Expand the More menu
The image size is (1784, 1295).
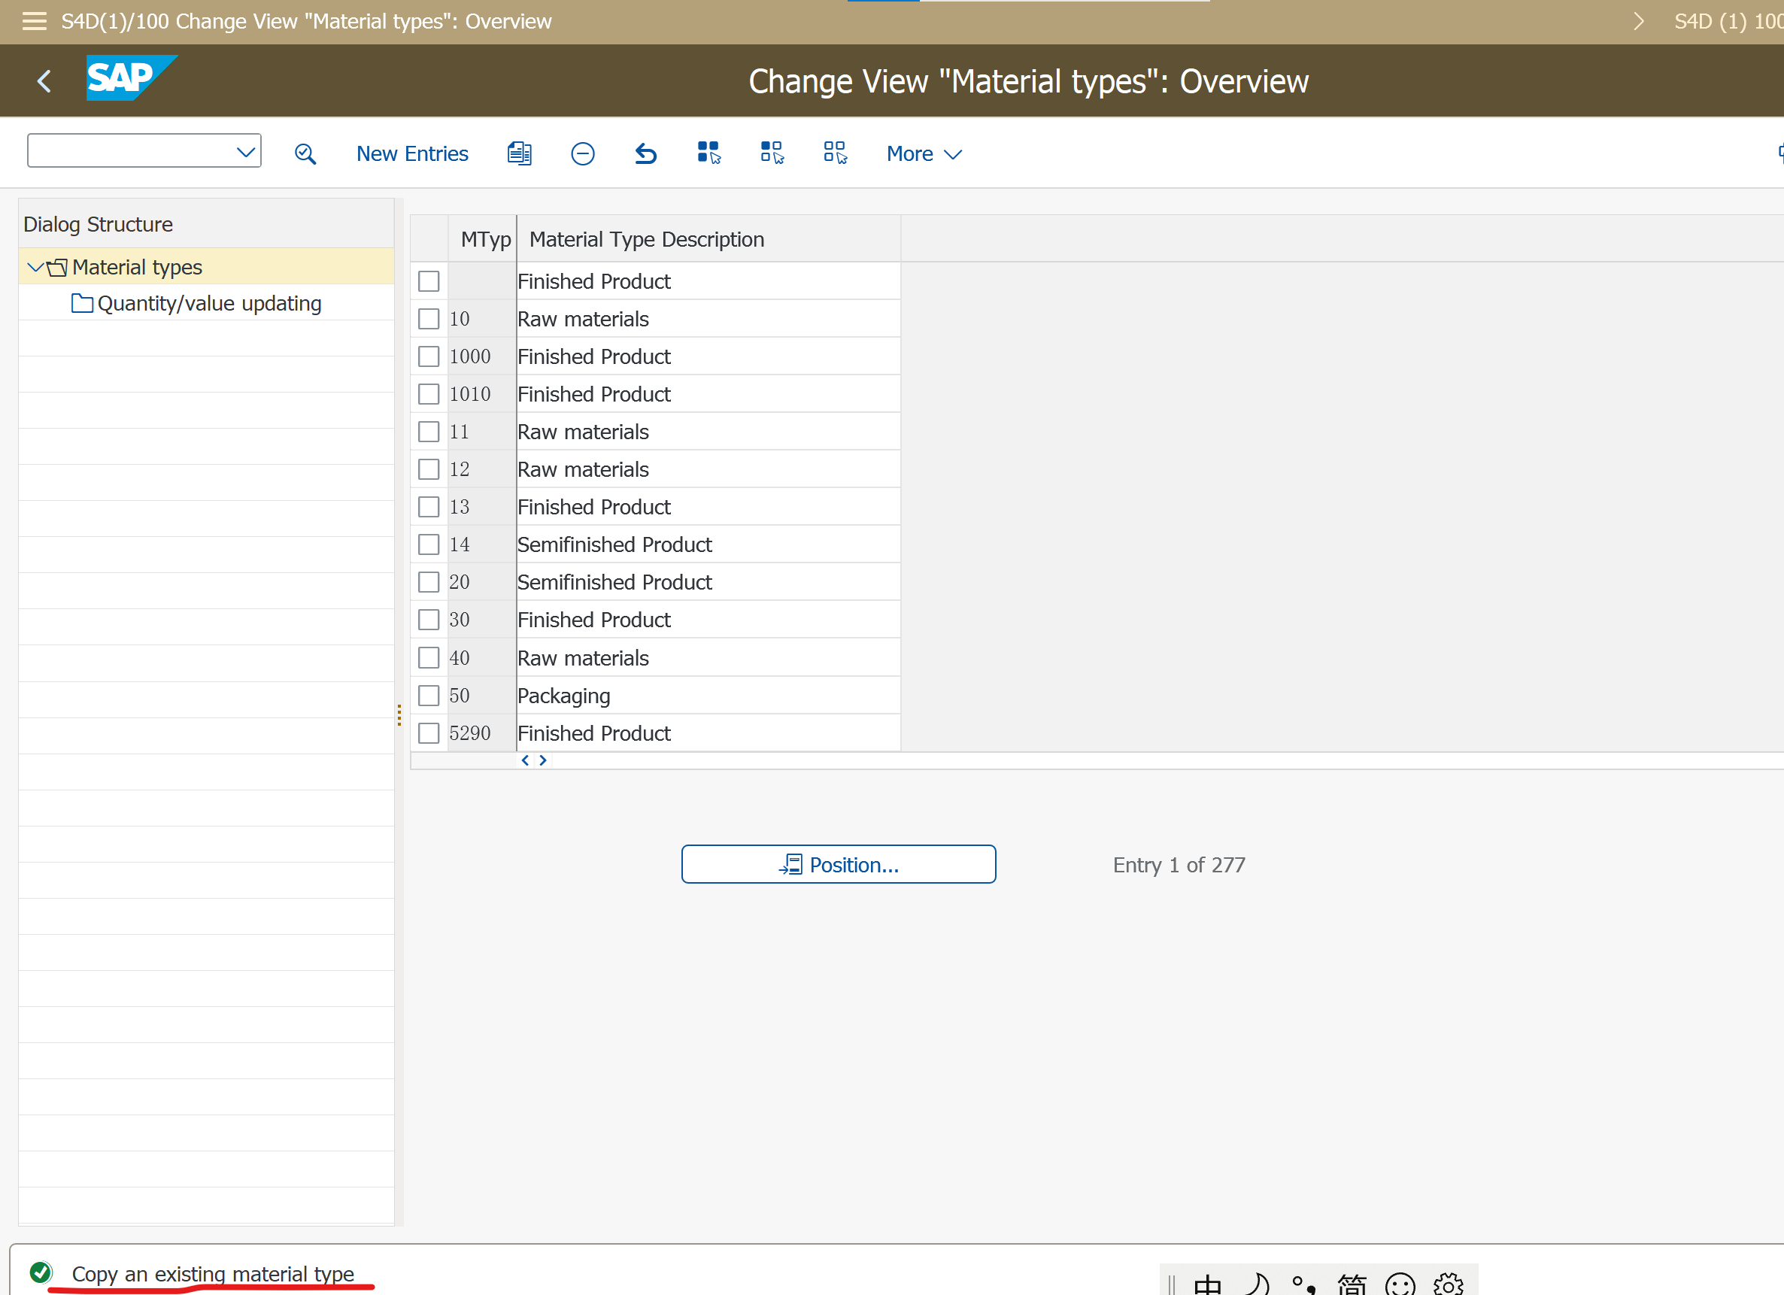click(924, 153)
